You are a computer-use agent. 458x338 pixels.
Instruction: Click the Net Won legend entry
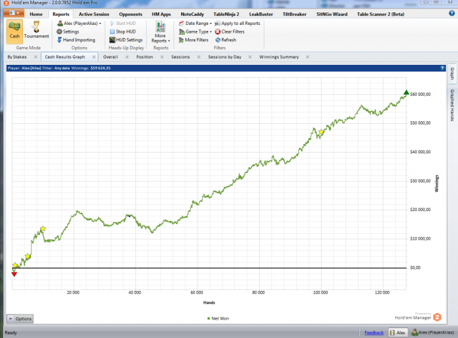click(x=218, y=318)
